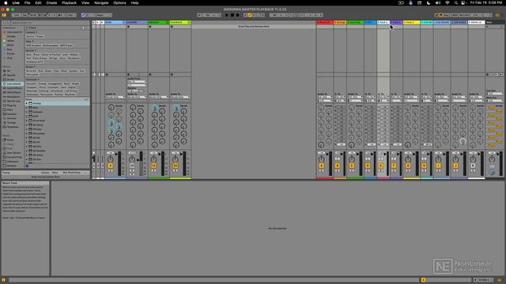Select the Drum Kit filter tag
This screenshot has height=284, width=506.
tap(32, 71)
